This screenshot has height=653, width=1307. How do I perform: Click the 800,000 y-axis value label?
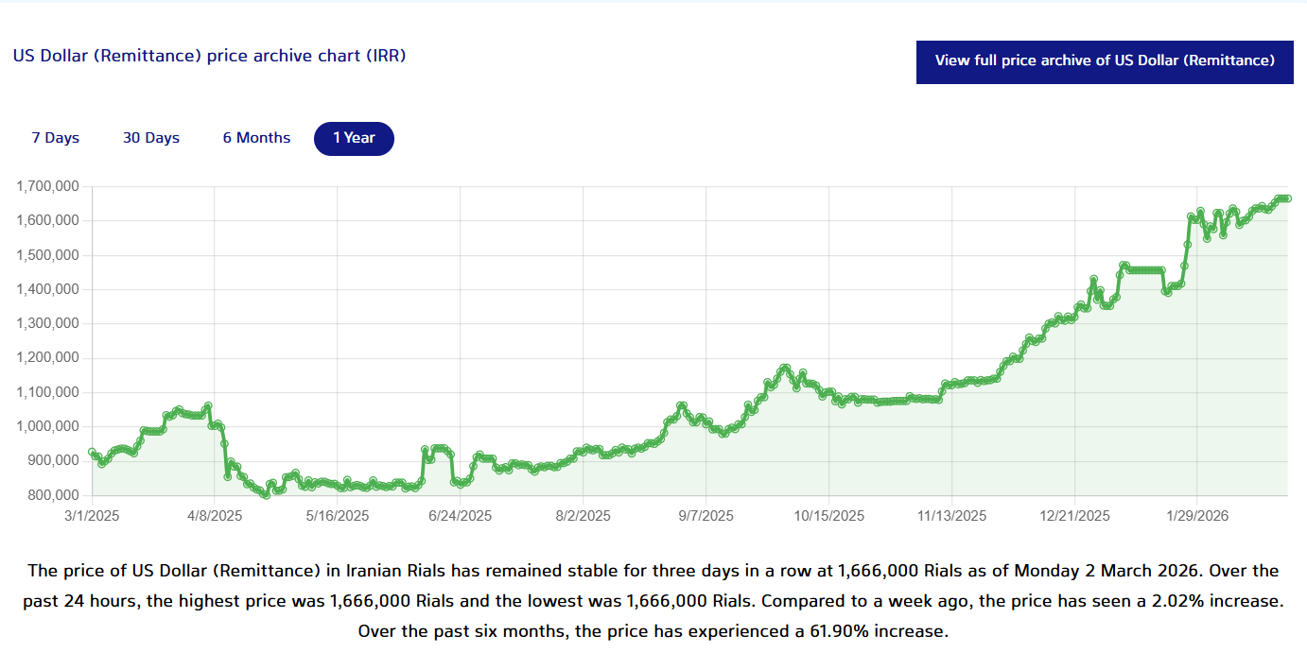[52, 495]
